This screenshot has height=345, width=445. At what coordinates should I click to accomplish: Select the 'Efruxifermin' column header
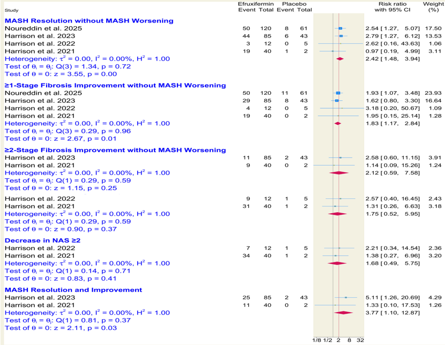256,4
